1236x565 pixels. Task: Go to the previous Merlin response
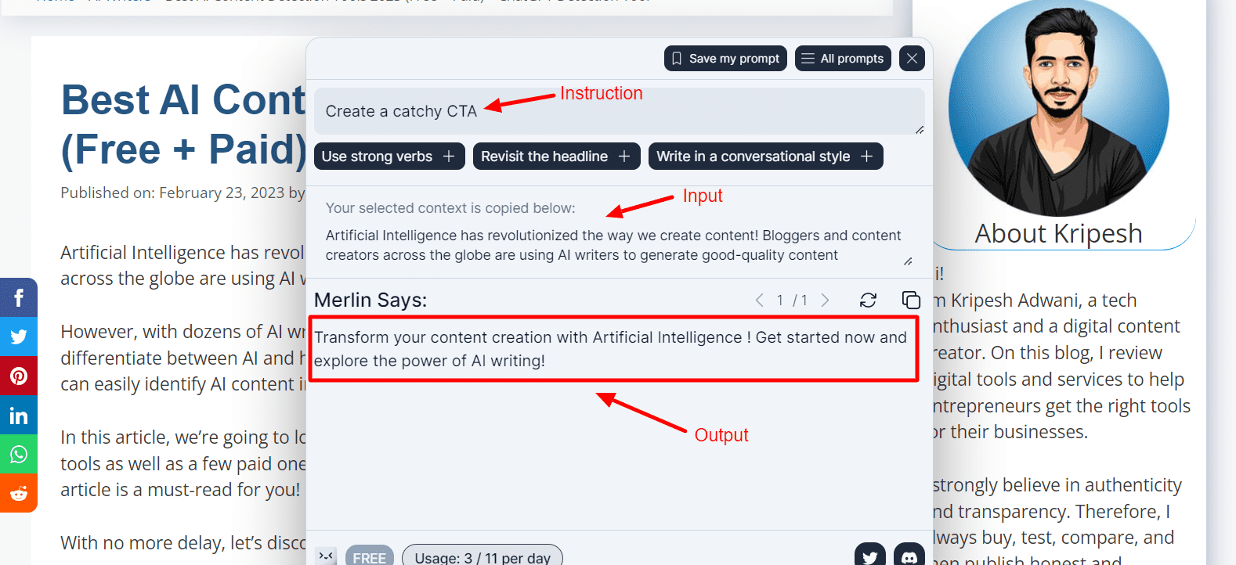[x=759, y=300]
